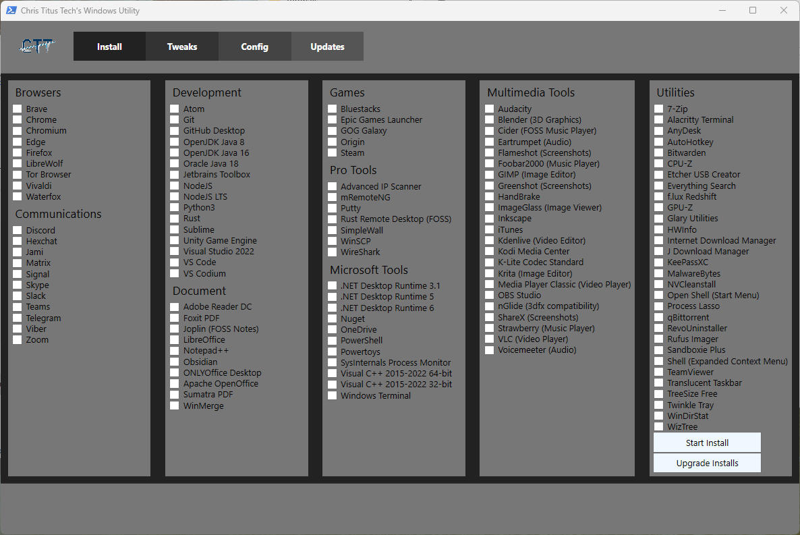Click the PowerShell icon in title bar
This screenshot has height=535, width=800.
(11, 10)
